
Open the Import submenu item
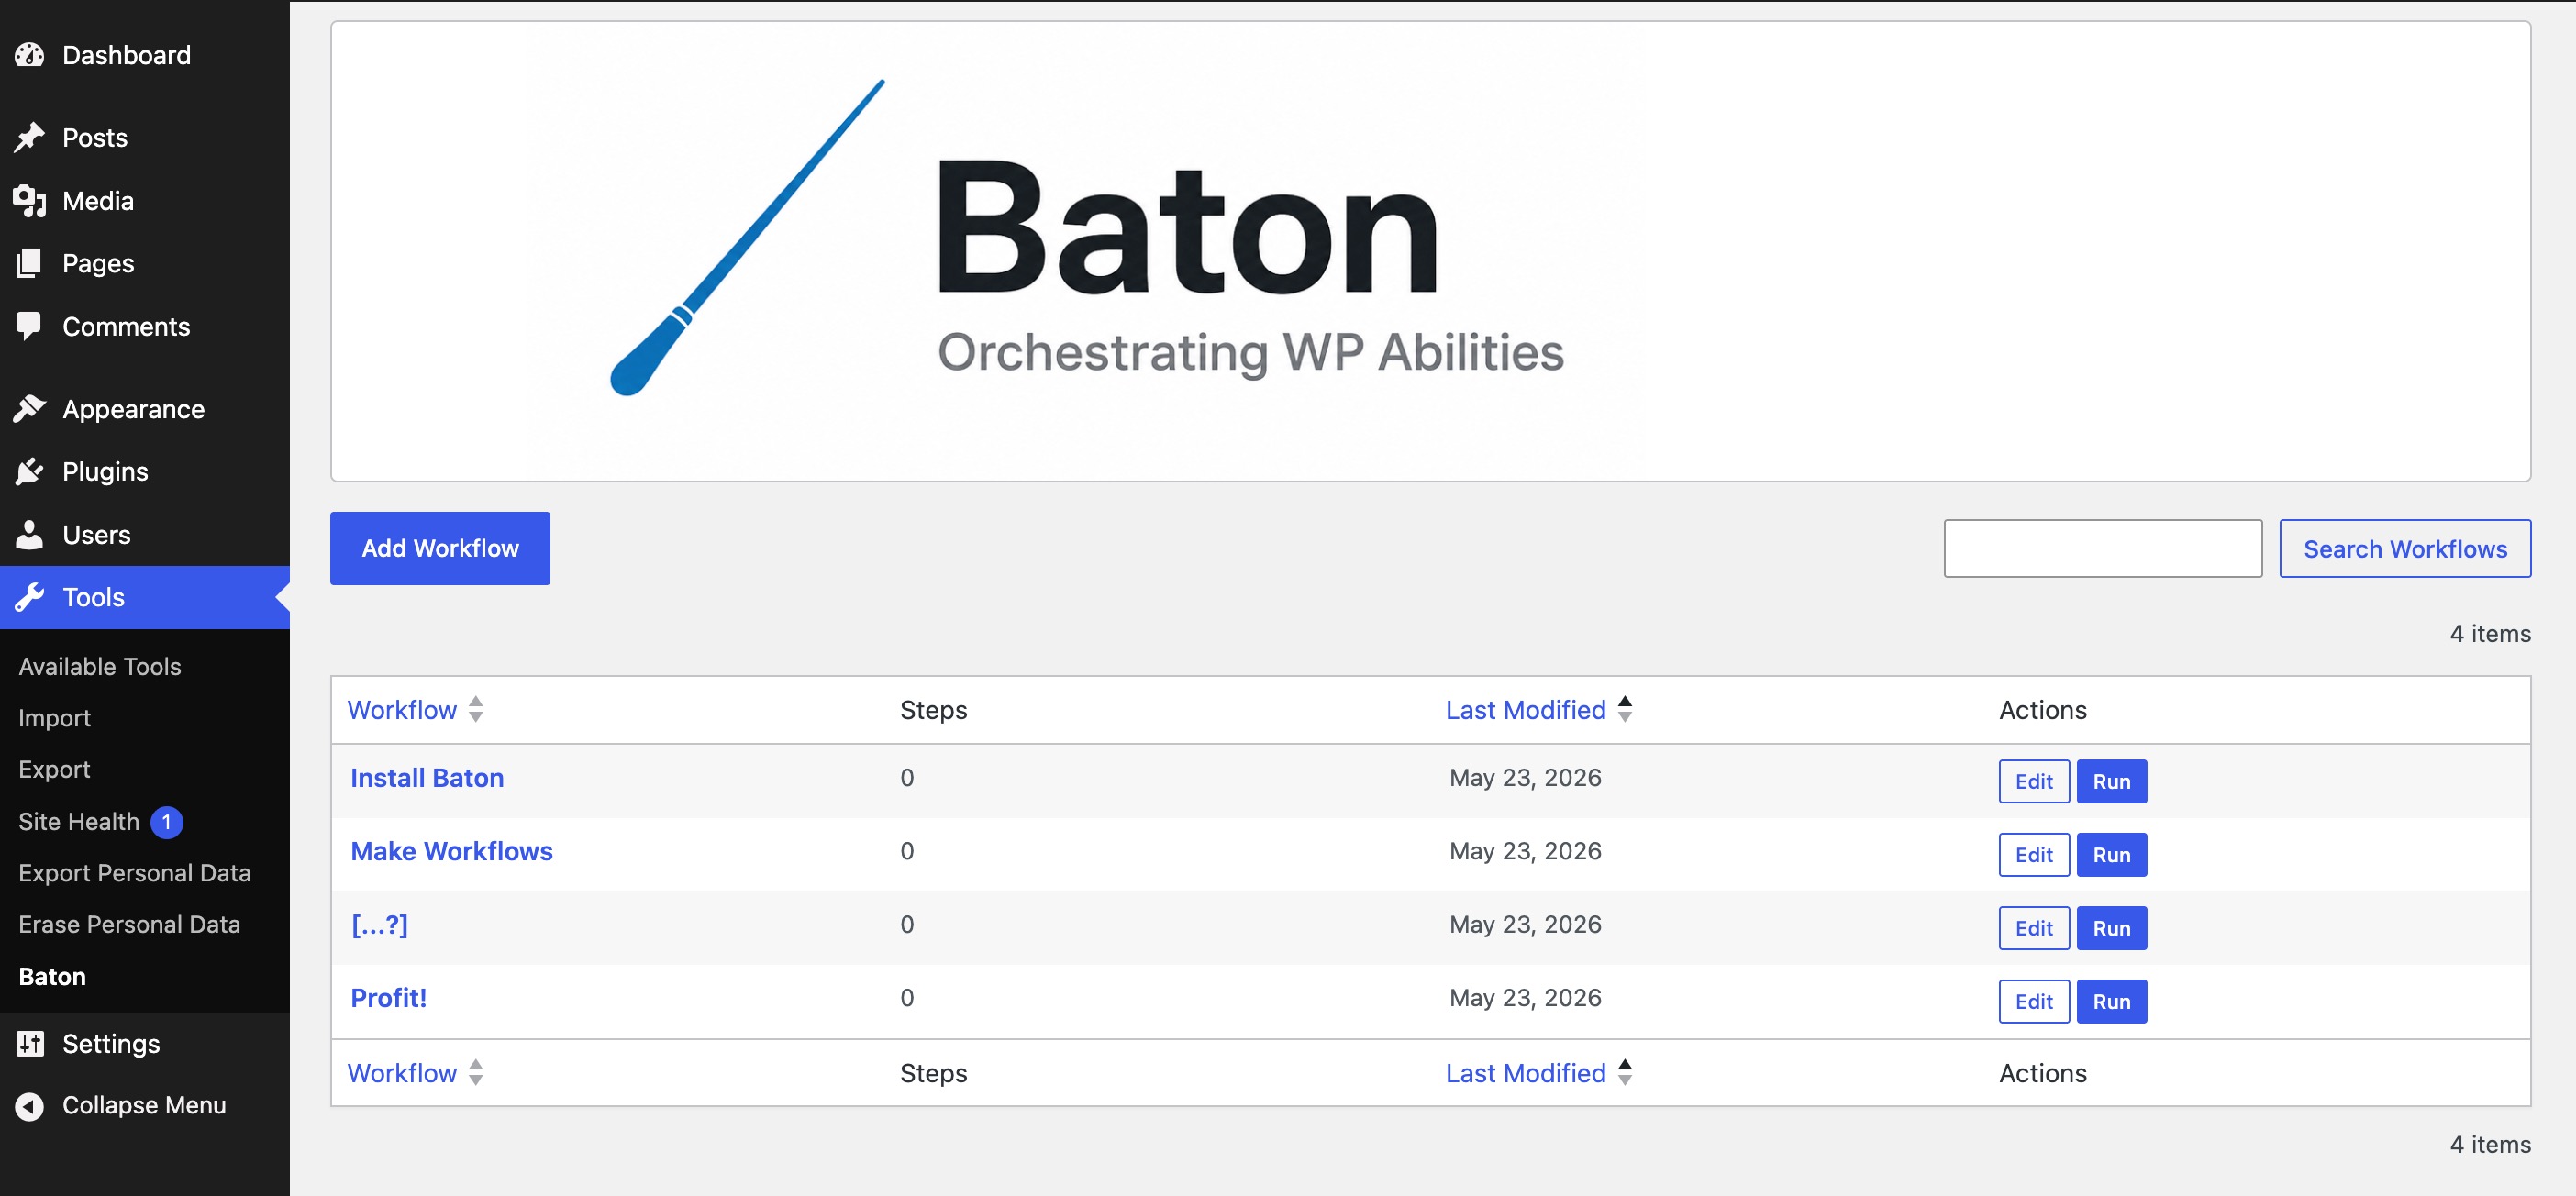(55, 718)
